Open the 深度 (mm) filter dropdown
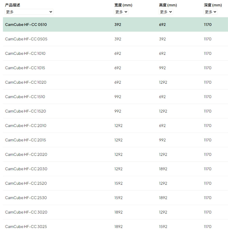 pyautogui.click(x=210, y=12)
